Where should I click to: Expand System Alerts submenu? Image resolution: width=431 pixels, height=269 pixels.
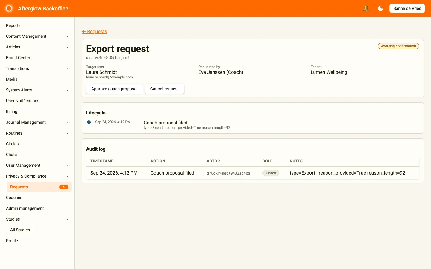[x=37, y=90]
